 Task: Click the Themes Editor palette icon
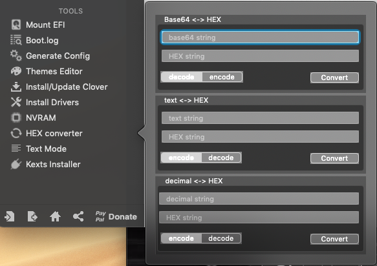tap(16, 71)
